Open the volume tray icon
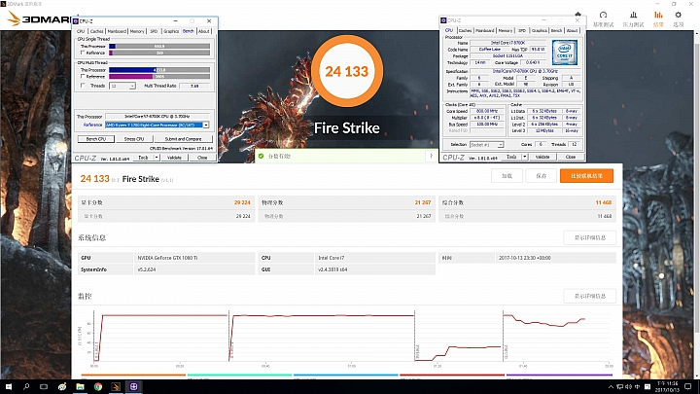The height and width of the screenshot is (394, 700). (629, 386)
